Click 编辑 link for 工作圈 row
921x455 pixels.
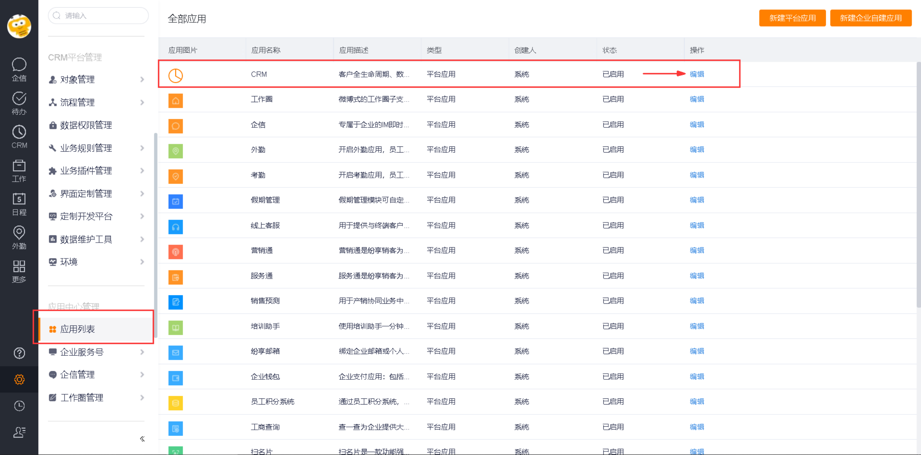click(697, 99)
